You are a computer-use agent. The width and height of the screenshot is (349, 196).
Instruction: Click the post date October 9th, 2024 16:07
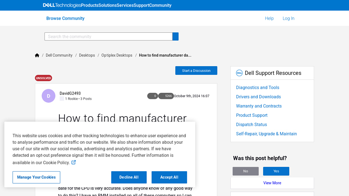coord(192,96)
